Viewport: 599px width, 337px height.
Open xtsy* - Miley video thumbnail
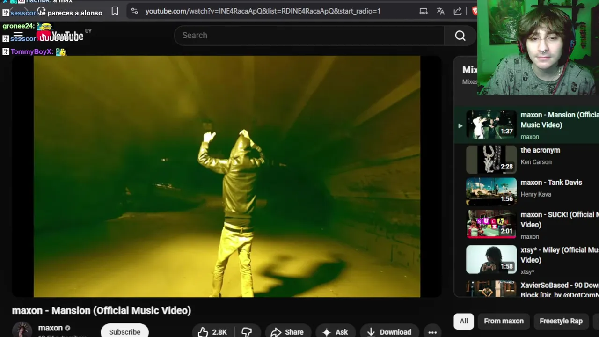point(491,259)
